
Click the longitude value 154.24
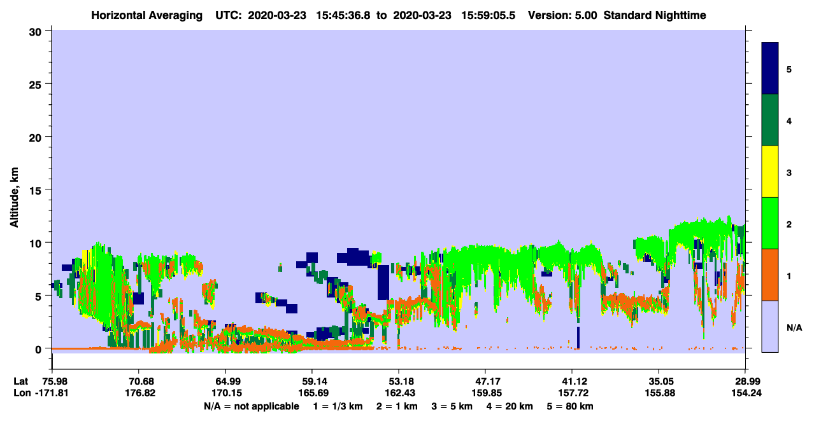(745, 393)
